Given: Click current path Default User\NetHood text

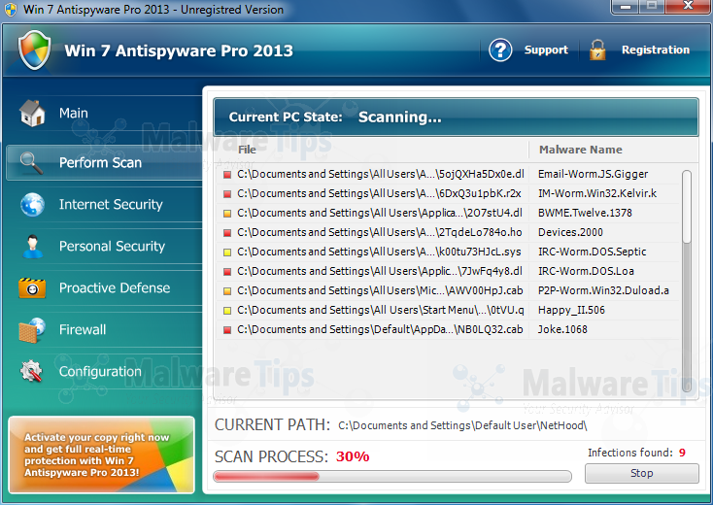Looking at the screenshot, I should (x=462, y=425).
